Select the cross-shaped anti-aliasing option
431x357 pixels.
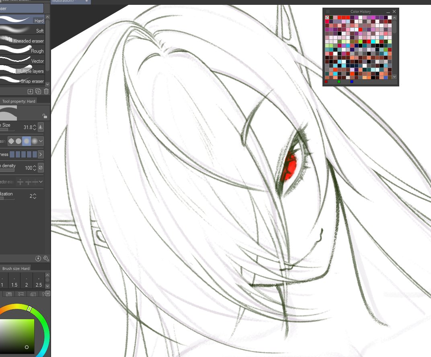(x=11, y=141)
